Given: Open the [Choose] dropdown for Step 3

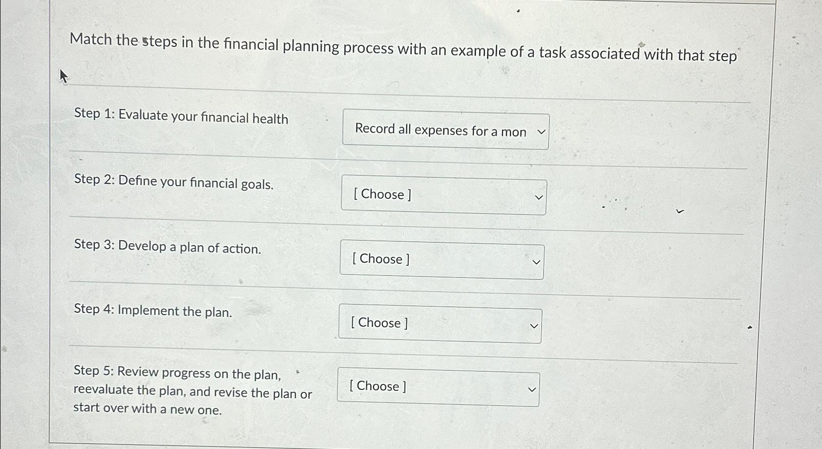Looking at the screenshot, I should tap(442, 259).
